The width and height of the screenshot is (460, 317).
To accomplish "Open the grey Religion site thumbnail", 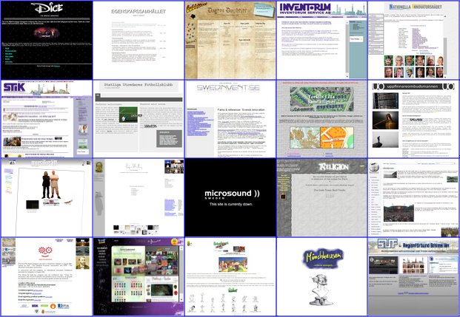I will [x=321, y=197].
